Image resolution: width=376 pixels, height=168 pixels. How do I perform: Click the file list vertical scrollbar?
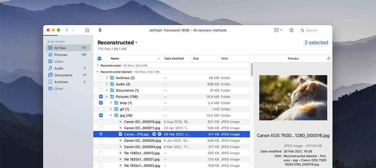coord(252,69)
